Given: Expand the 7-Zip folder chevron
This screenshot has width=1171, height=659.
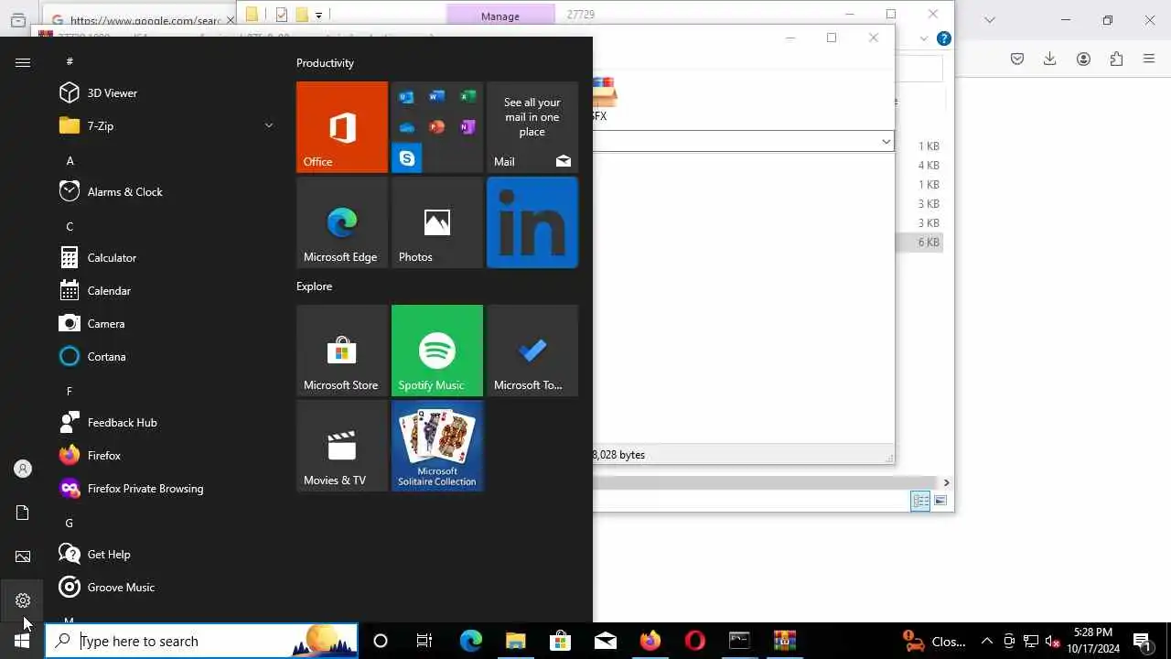Looking at the screenshot, I should pos(269,125).
